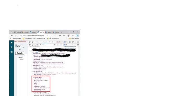The image size is (180, 96).
Task: Select the companyName property line
Action: tap(43, 60)
